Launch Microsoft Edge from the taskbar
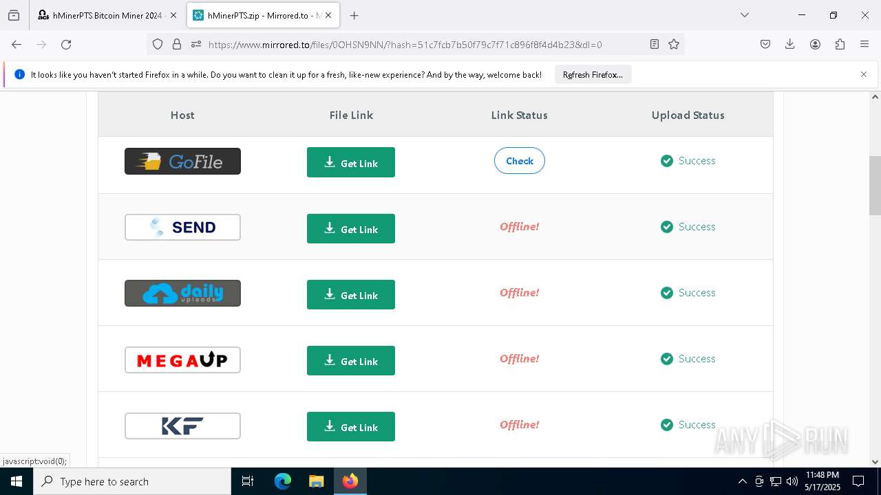 283,481
